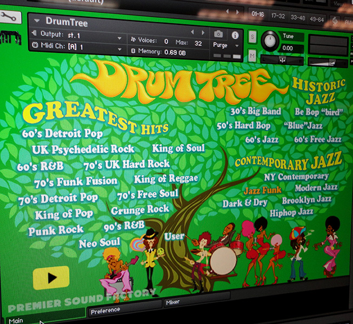Click the left arrow in the top rack bar
The image size is (353, 324).
click(x=228, y=11)
